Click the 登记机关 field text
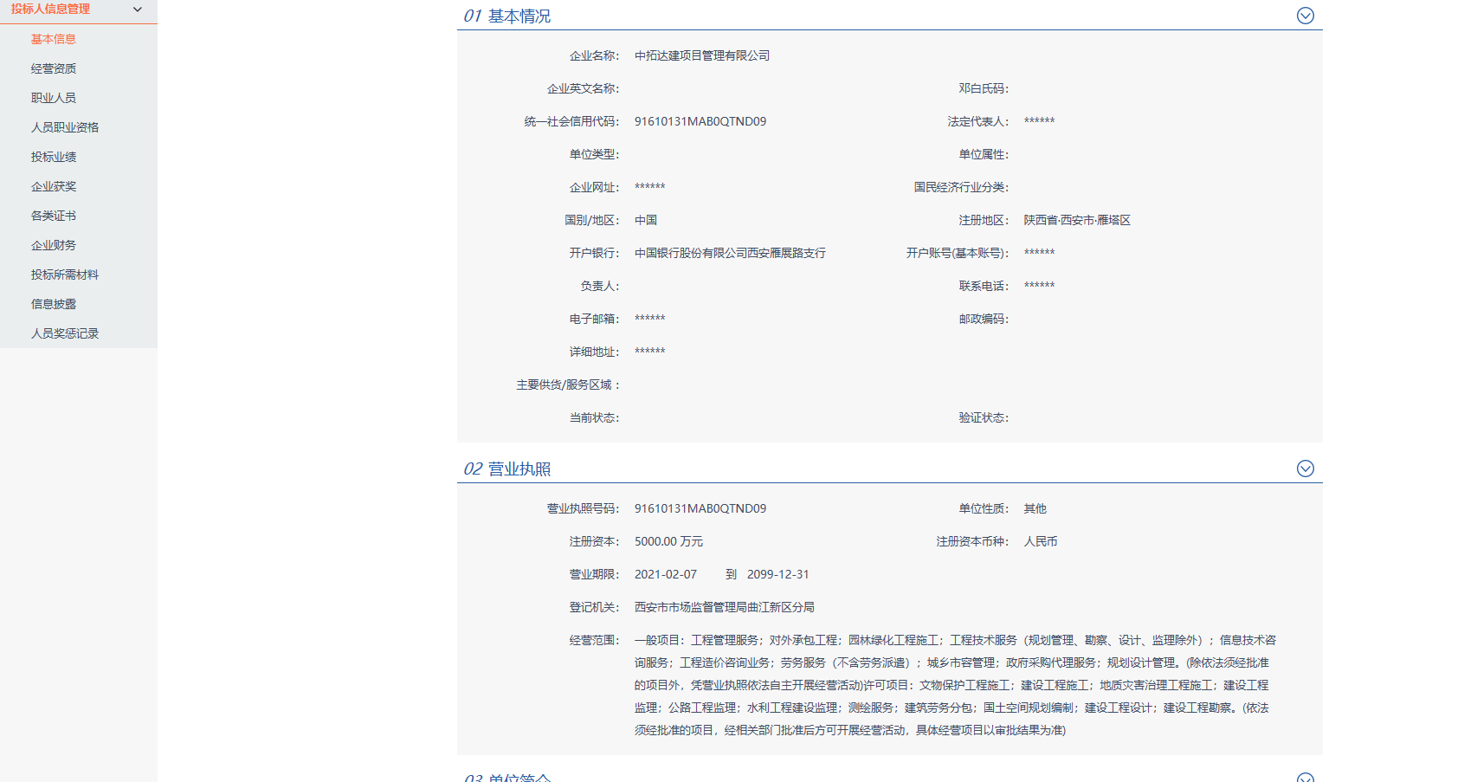1477x782 pixels. click(x=724, y=607)
